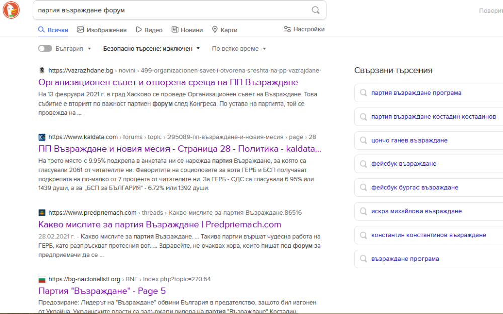The image size is (503, 314).
Task: Search related константин константинов възраждане
Action: pos(429,235)
